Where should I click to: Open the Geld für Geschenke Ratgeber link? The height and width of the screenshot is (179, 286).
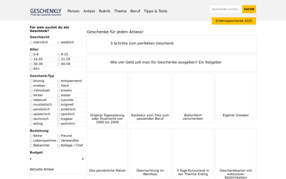tap(172, 63)
